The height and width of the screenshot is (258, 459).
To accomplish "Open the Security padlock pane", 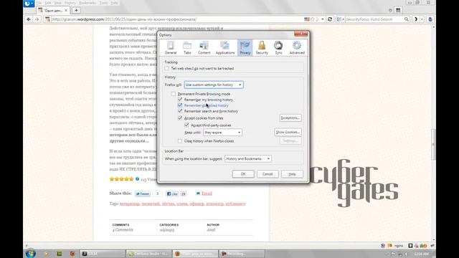I will (262, 48).
